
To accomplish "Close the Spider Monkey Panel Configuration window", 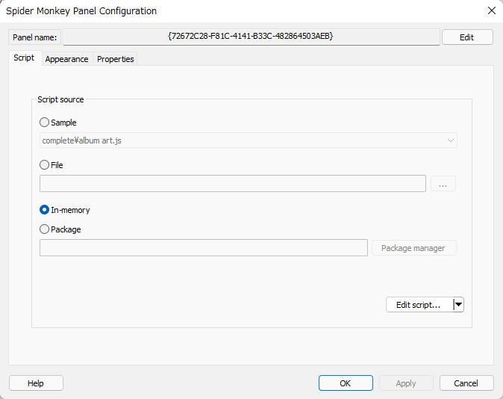I will [x=491, y=10].
